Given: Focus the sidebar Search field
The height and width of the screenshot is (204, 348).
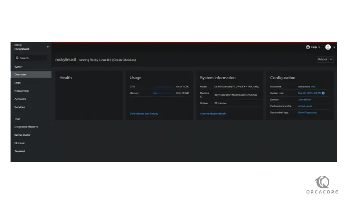Looking at the screenshot, I should click(31, 58).
